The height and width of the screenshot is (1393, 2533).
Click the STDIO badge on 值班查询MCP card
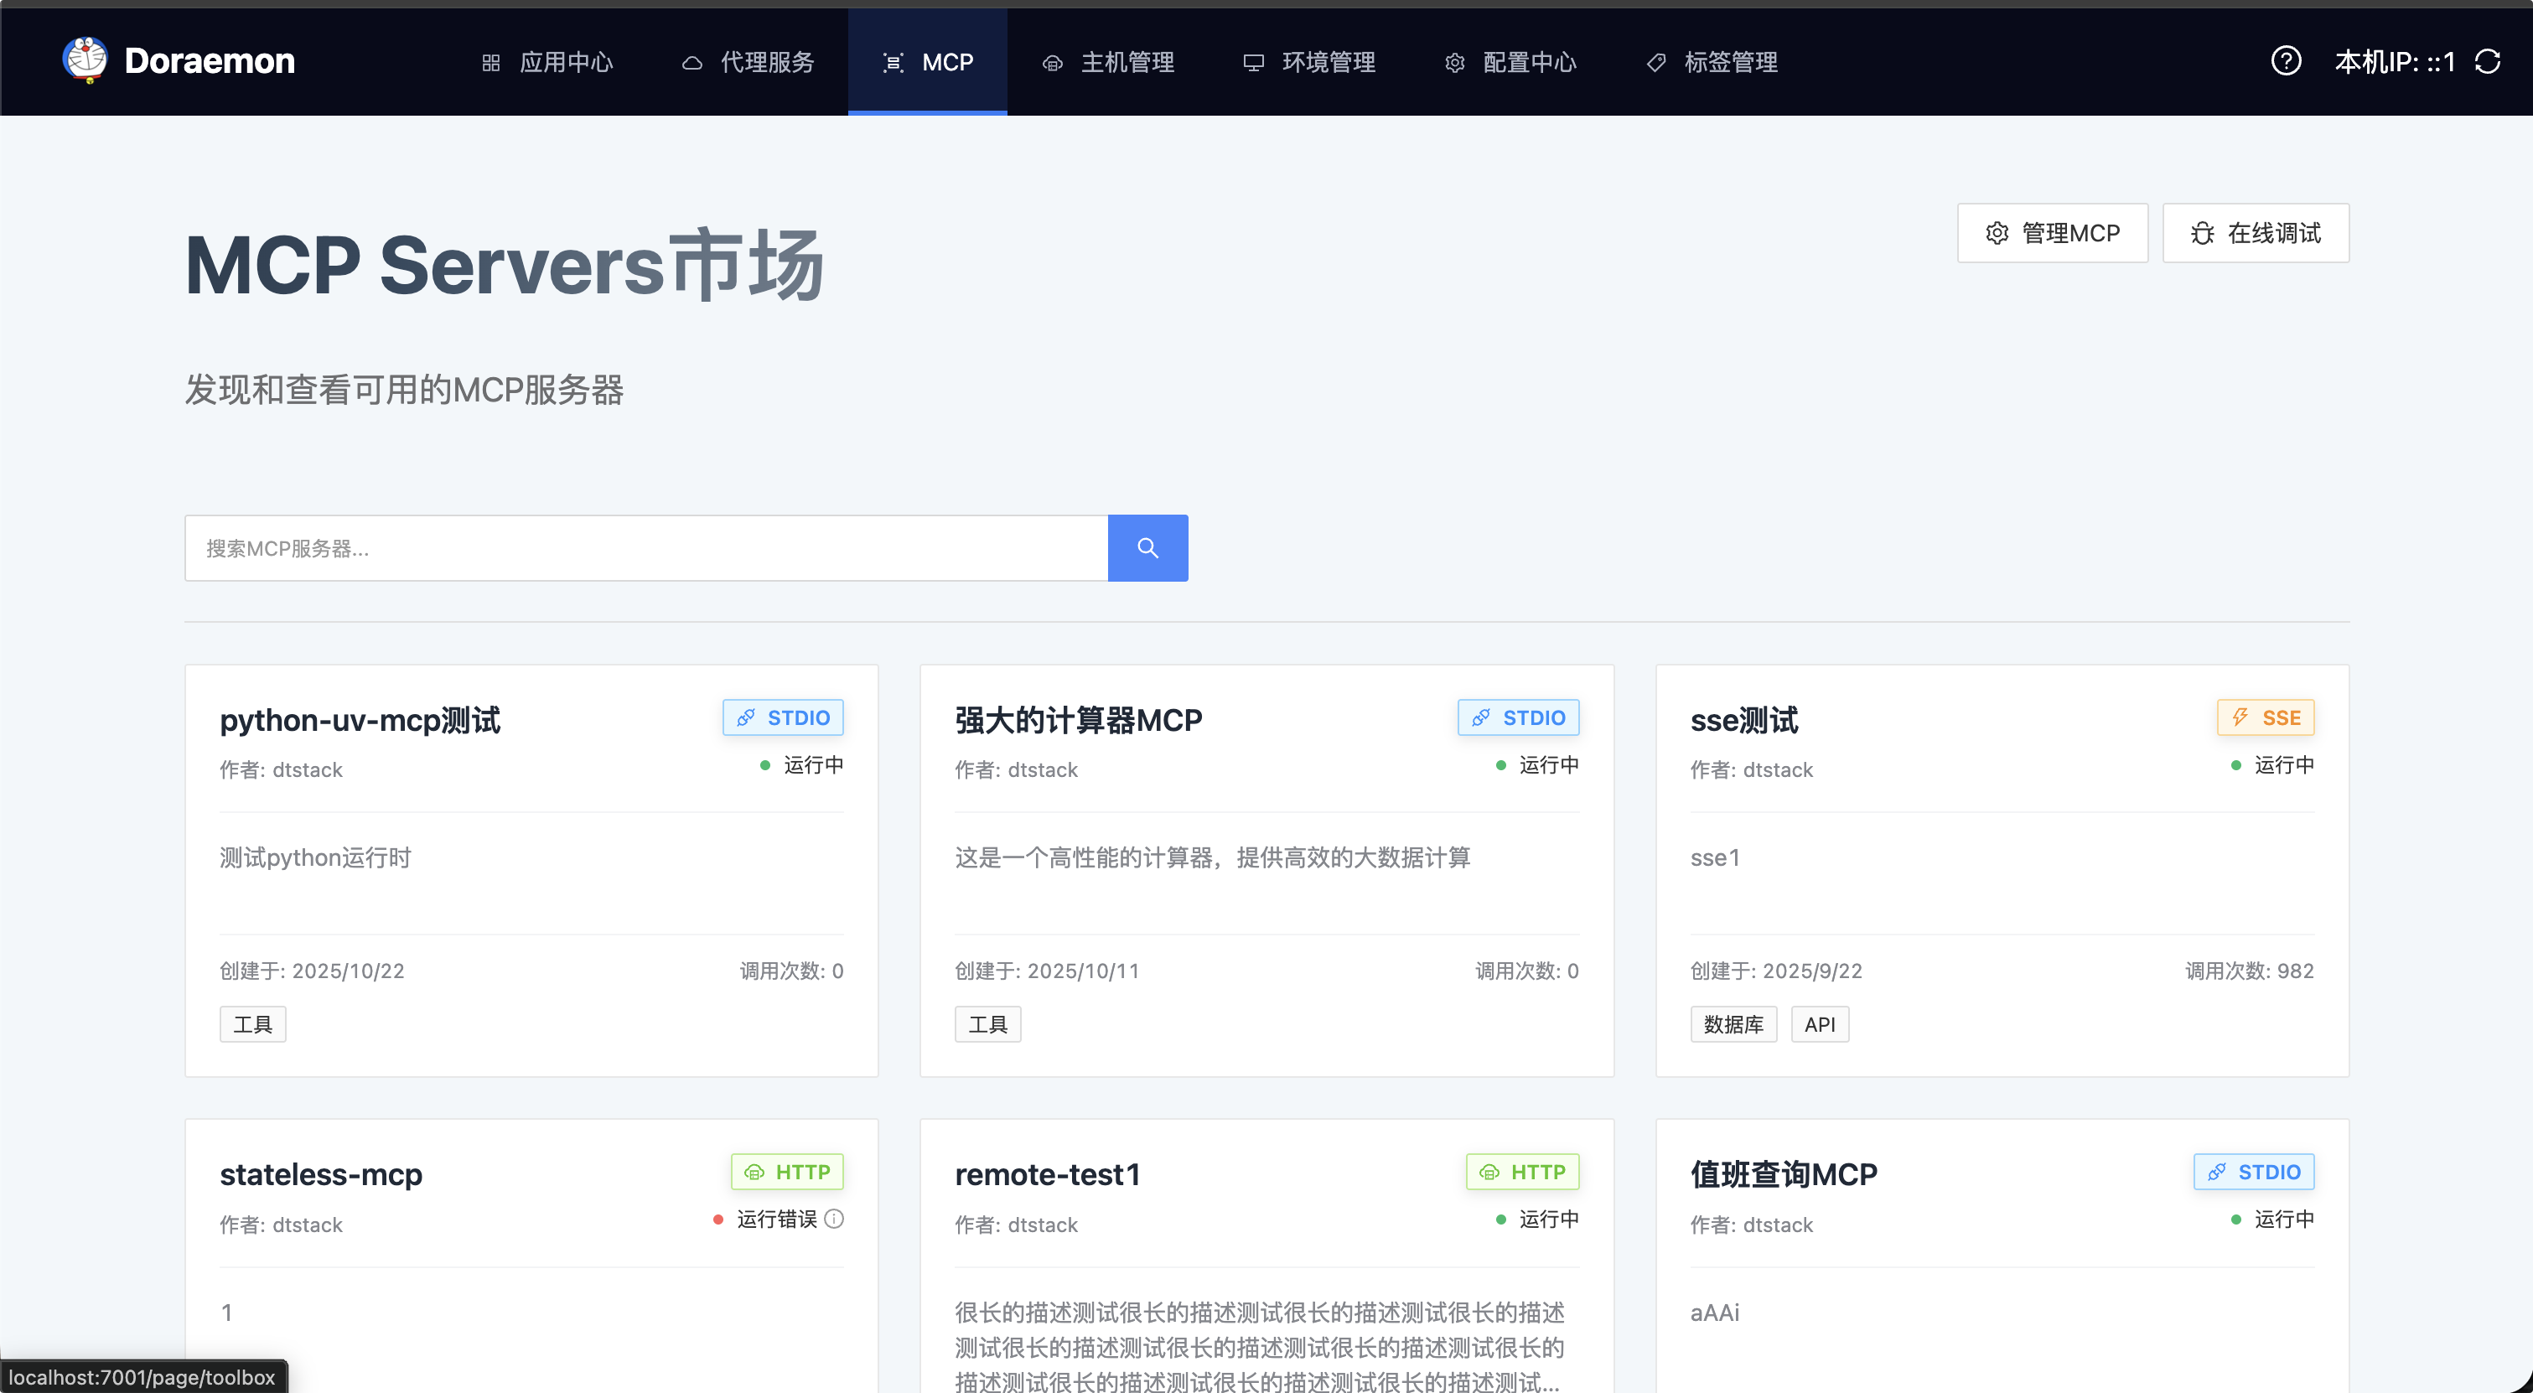pos(2253,1172)
